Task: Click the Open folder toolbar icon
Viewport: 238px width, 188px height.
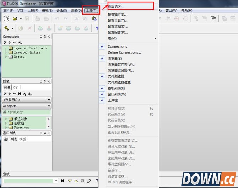Action: (15, 18)
